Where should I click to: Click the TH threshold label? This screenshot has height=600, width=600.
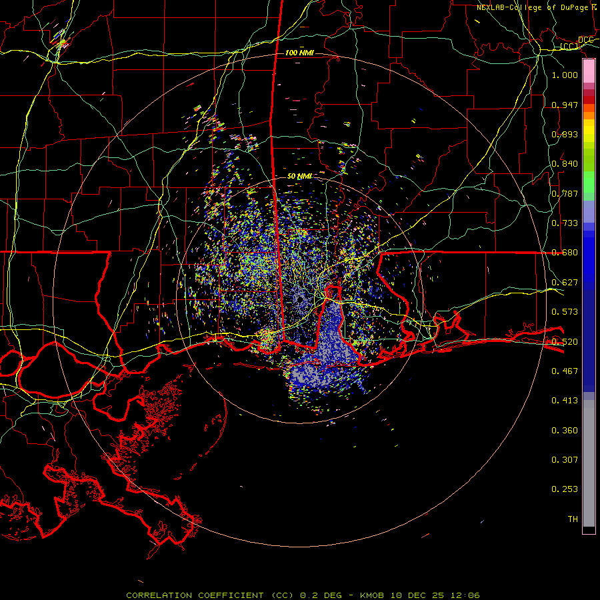[573, 519]
